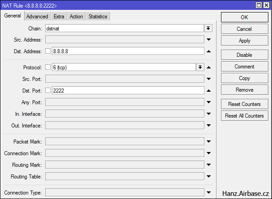
Task: Click the Cancel button
Action: [245, 29]
